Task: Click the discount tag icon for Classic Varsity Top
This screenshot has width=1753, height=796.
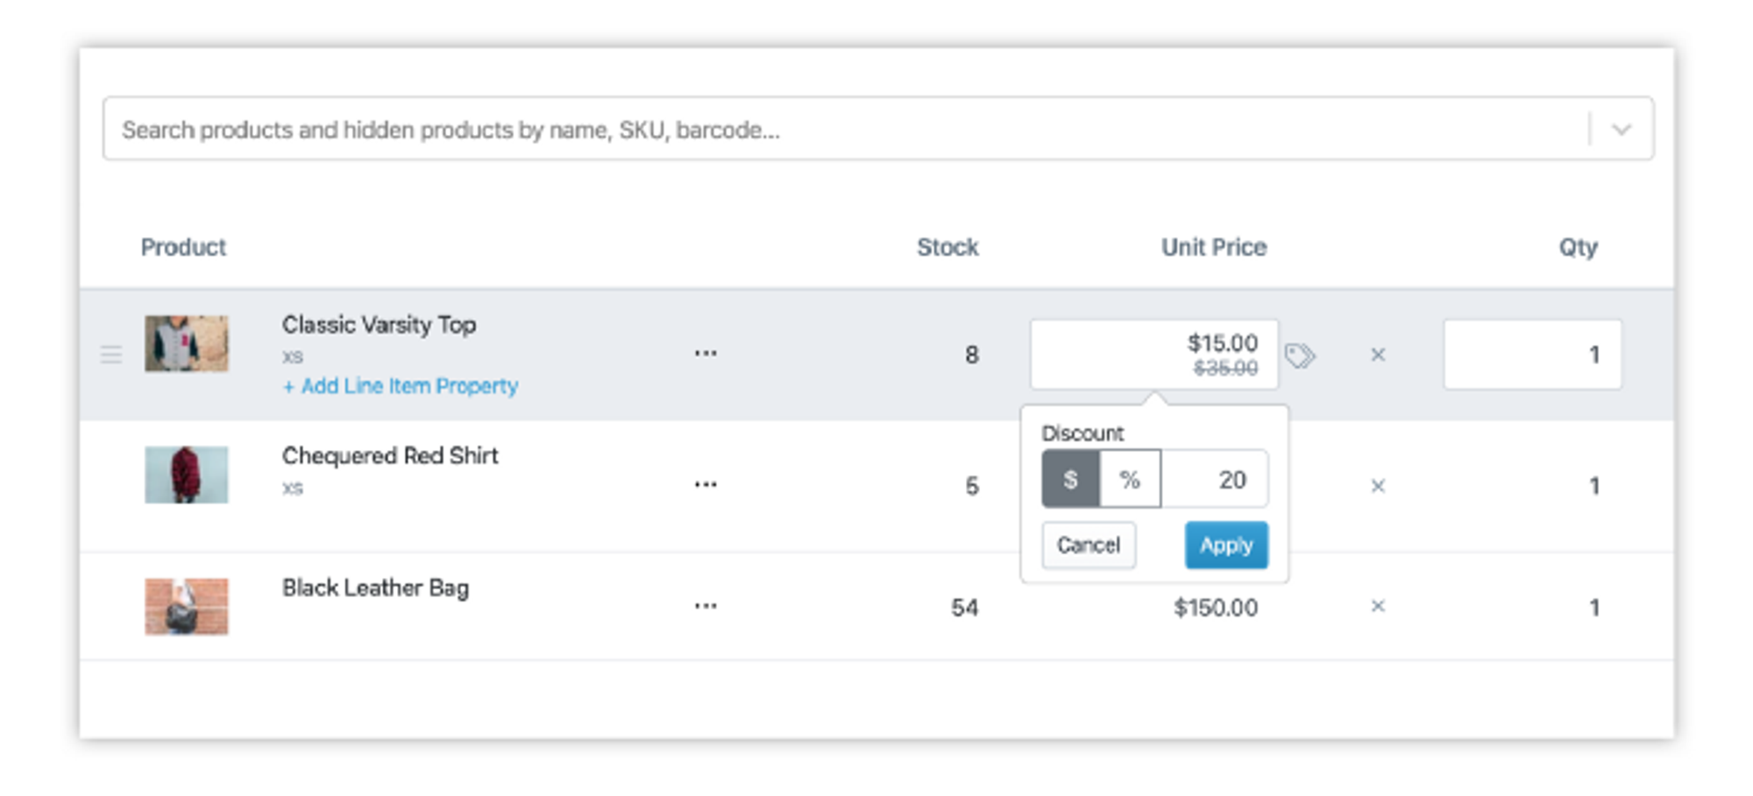Action: (1300, 356)
